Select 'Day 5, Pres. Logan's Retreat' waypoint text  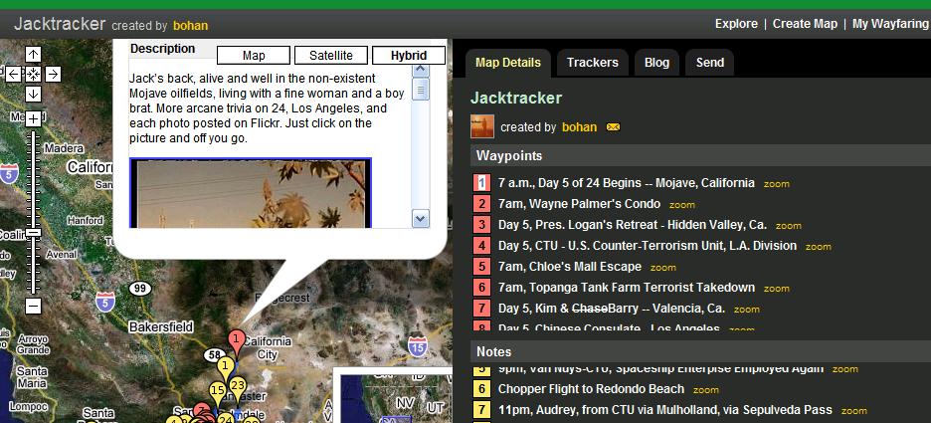coord(633,225)
